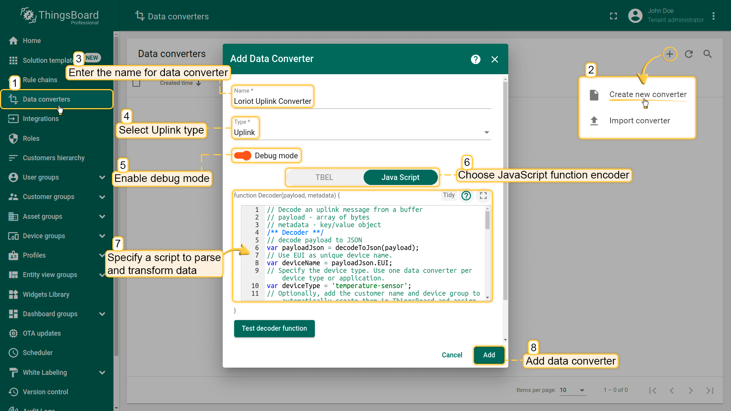
Task: Click the Integrations arrow icon
Action: 13,119
